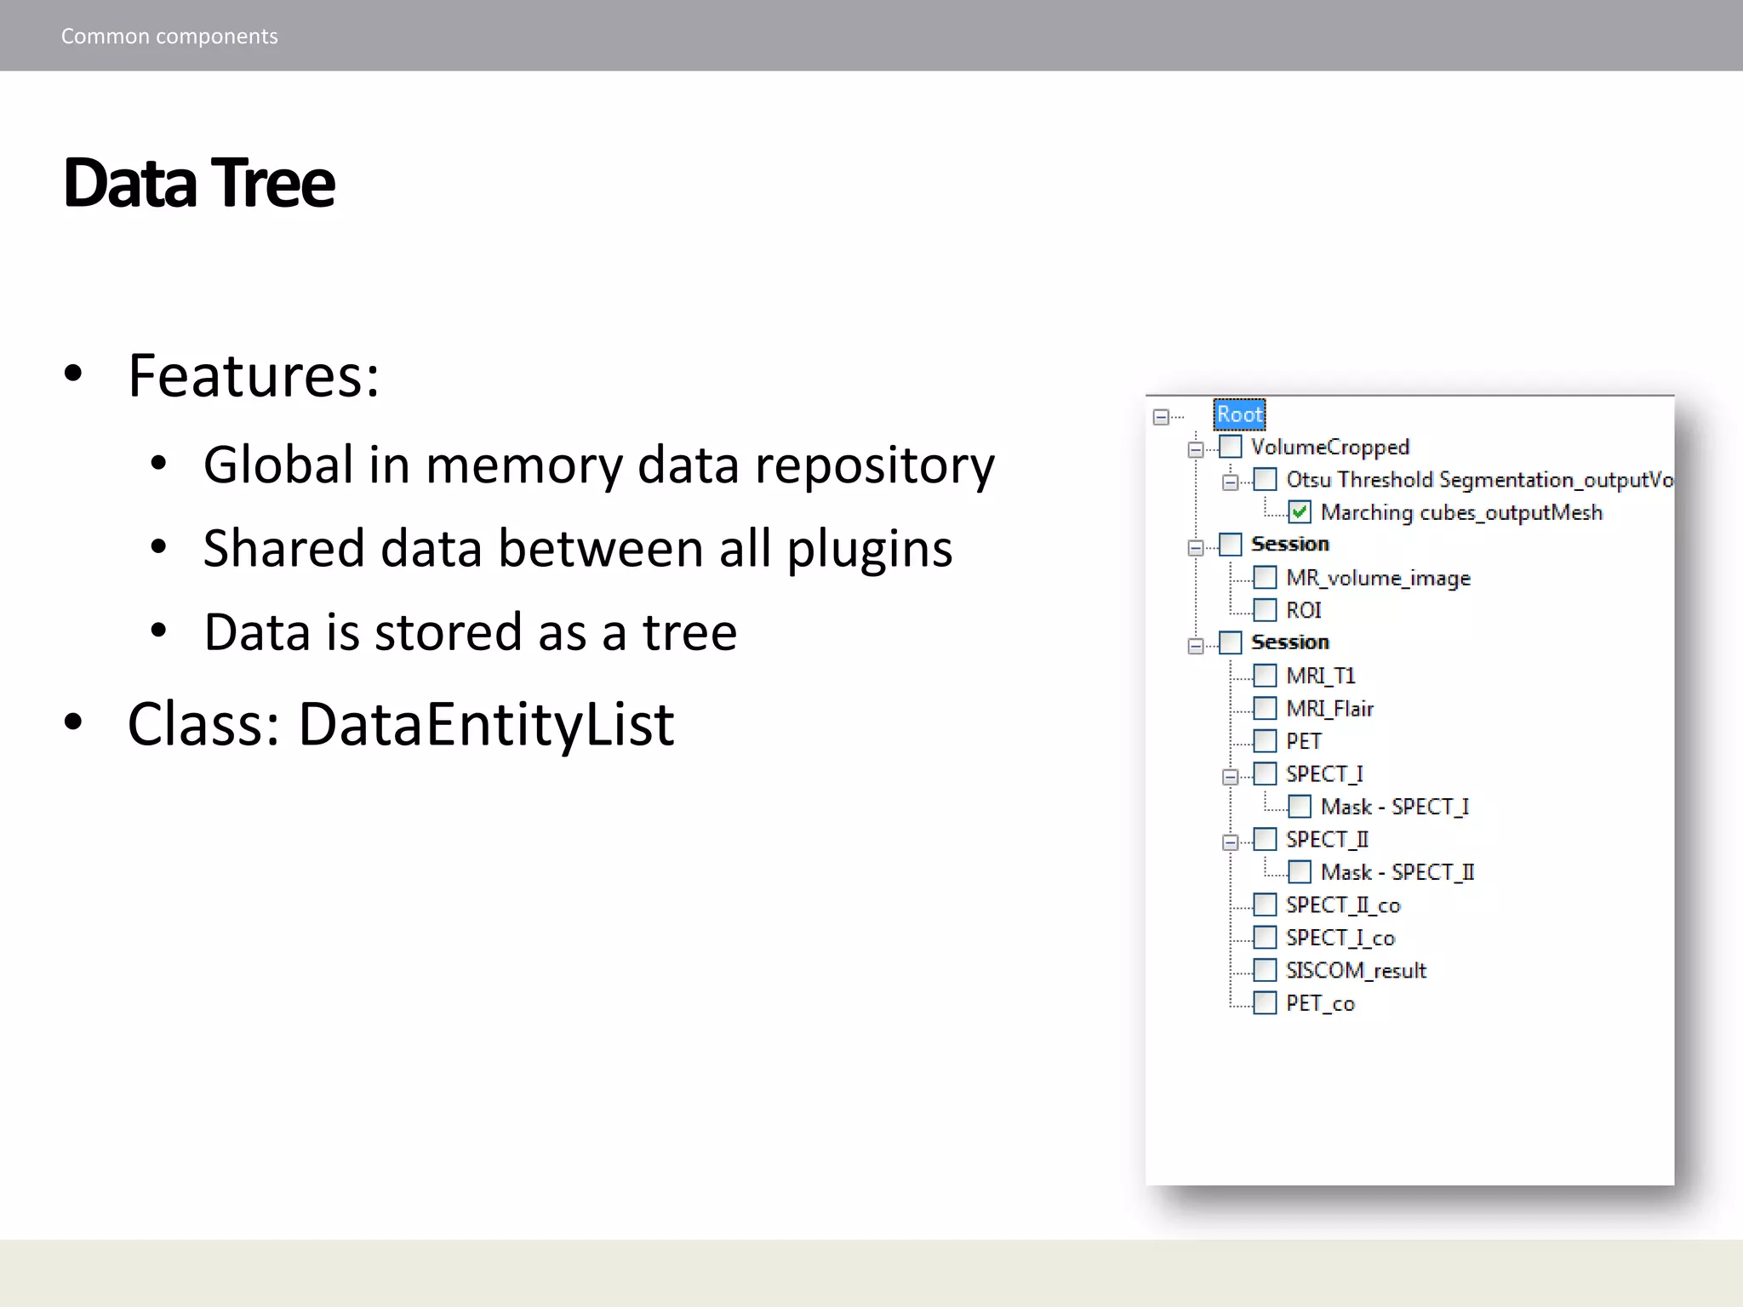Select the highlighted Root tree node
The height and width of the screenshot is (1307, 1743).
click(x=1239, y=414)
